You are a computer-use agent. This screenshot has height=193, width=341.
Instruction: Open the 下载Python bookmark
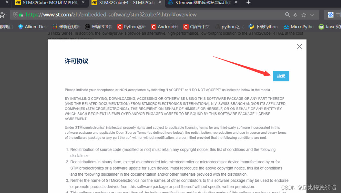point(263,27)
